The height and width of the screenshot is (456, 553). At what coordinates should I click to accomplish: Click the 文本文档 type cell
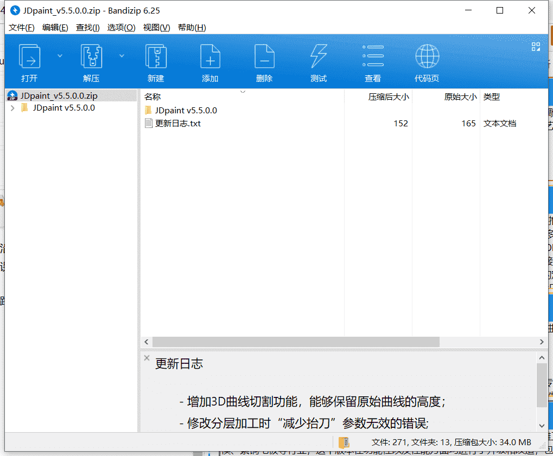[x=500, y=123]
